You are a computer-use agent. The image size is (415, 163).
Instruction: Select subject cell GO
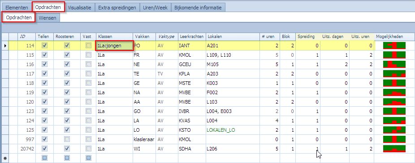(x=144, y=111)
